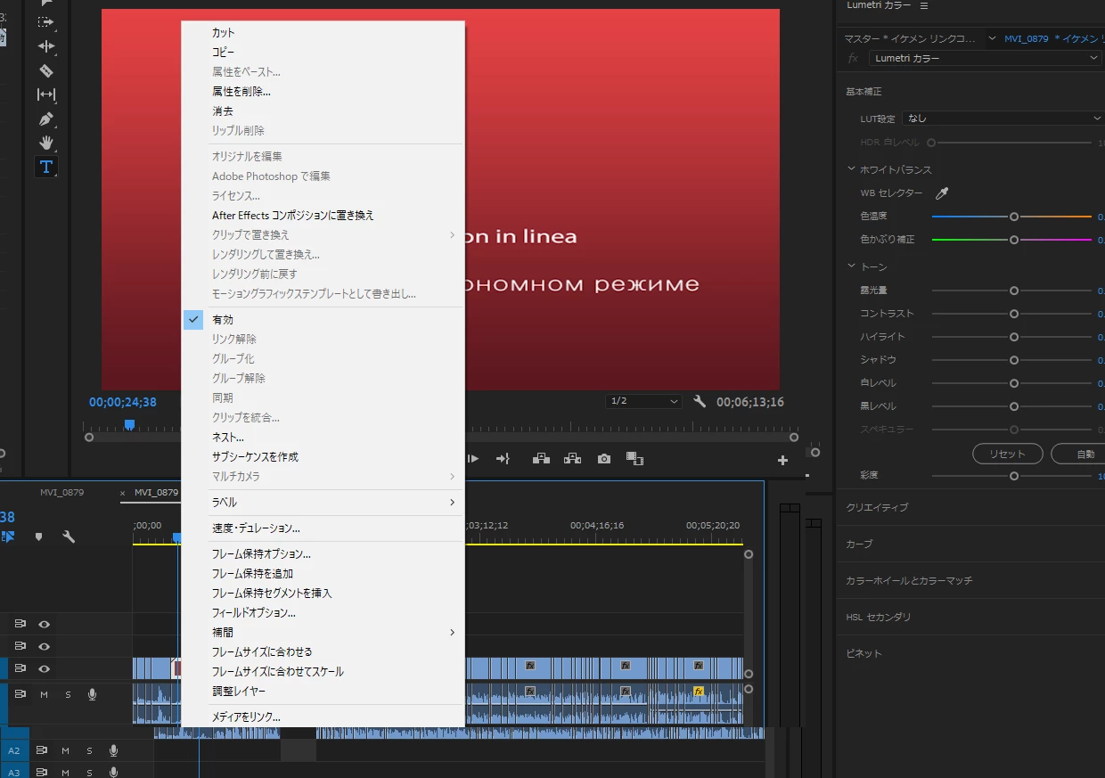Switch to the first MVI_0879 sequence tab
The image size is (1105, 778).
[61, 492]
